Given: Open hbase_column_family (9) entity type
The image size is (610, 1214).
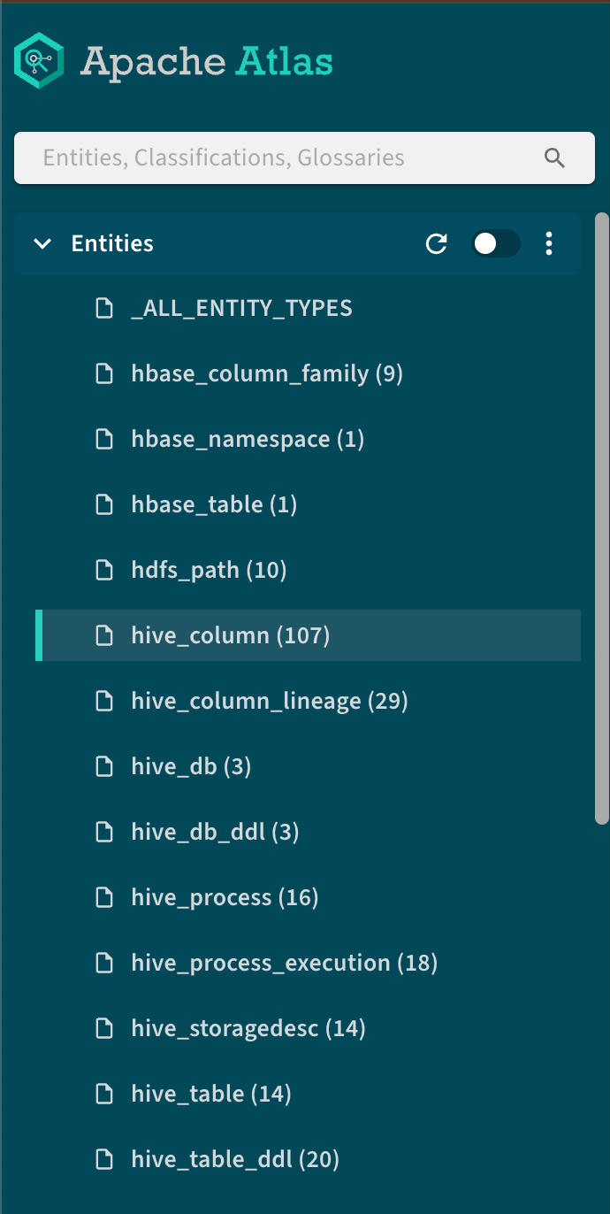Looking at the screenshot, I should click(x=266, y=373).
